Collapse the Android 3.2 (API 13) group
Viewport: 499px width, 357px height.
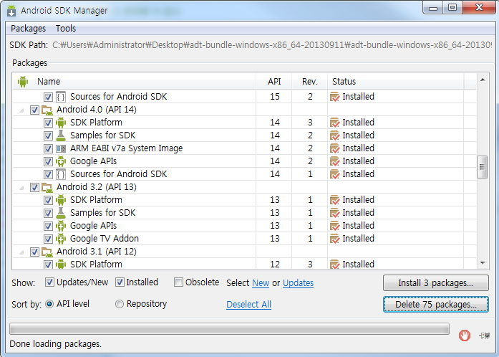[21, 188]
